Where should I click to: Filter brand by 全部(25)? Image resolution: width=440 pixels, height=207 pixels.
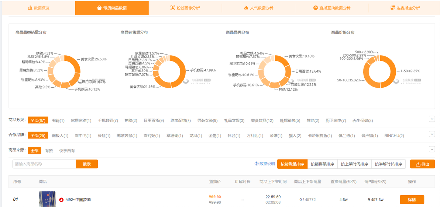(x=38, y=136)
